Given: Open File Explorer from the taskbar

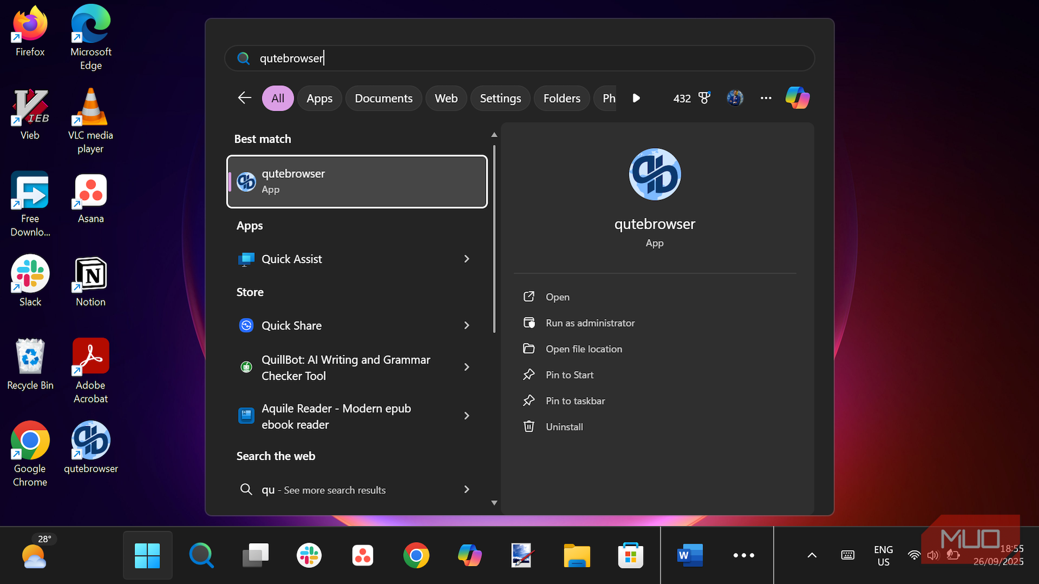Looking at the screenshot, I should pos(577,555).
